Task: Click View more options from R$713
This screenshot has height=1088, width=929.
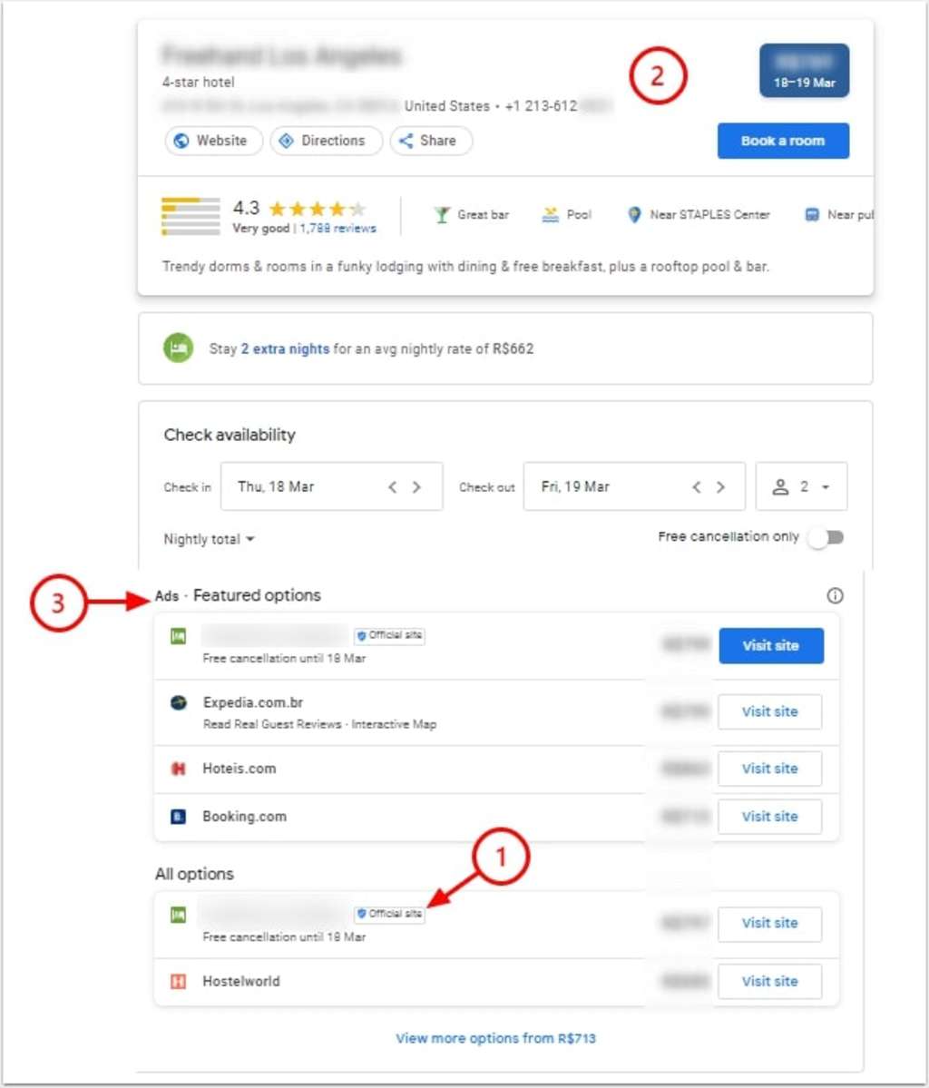Action: coord(495,1038)
